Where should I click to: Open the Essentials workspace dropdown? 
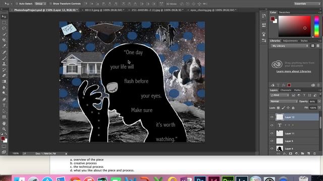(307, 4)
